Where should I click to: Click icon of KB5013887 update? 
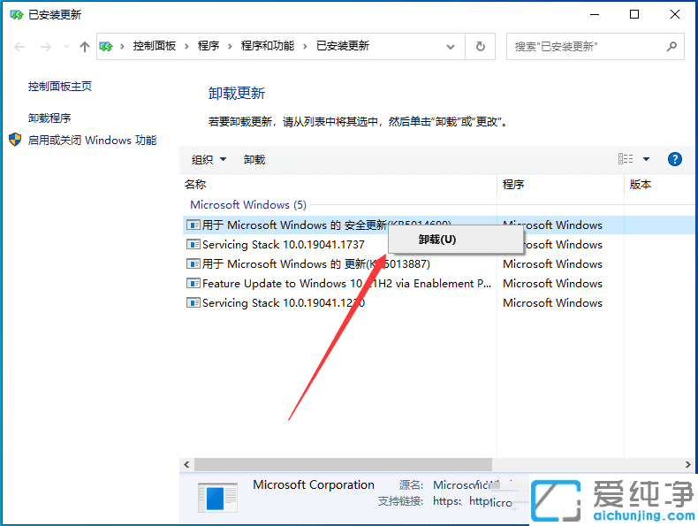(193, 264)
